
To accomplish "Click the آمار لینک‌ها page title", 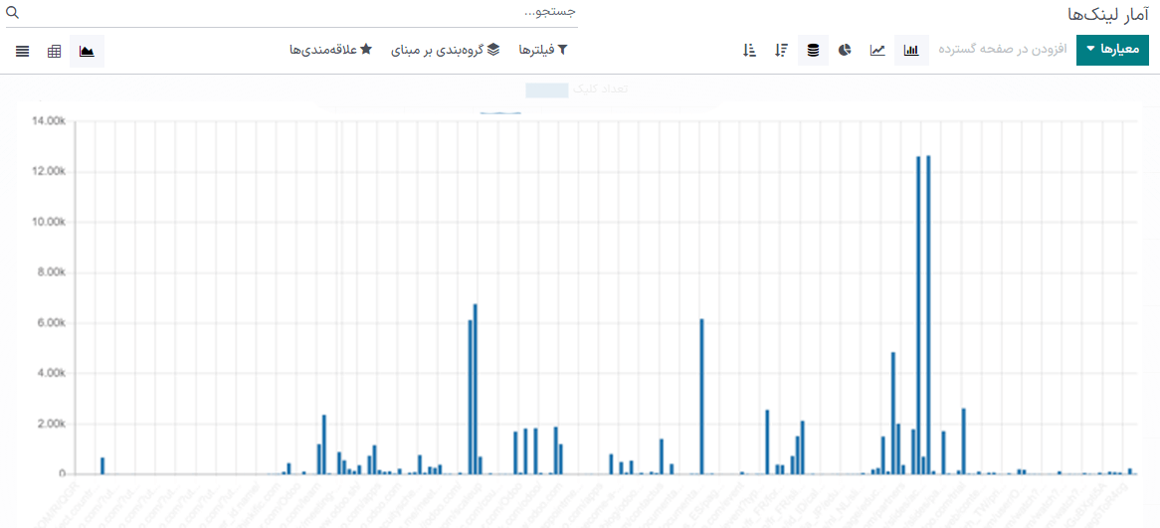I will tap(1107, 14).
